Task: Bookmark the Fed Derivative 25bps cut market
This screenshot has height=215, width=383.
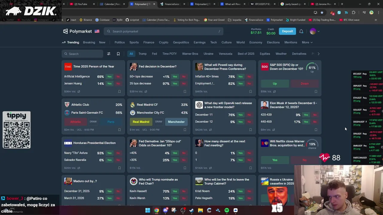Action: pos(185,168)
